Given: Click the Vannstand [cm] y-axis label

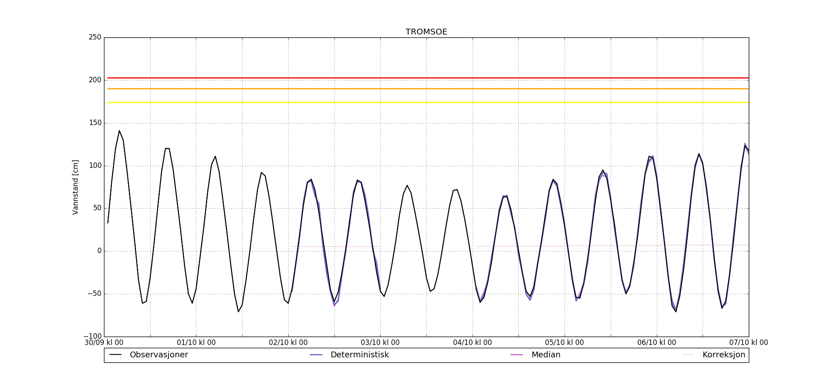Looking at the screenshot, I should (x=75, y=187).
